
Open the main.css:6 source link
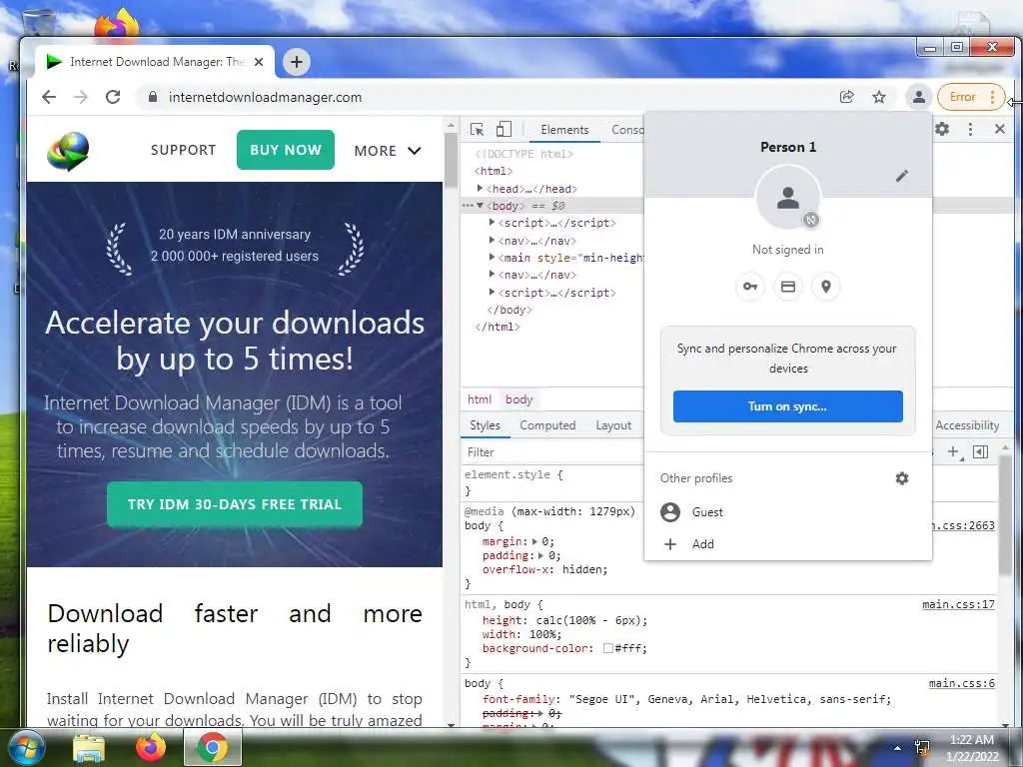click(x=962, y=683)
